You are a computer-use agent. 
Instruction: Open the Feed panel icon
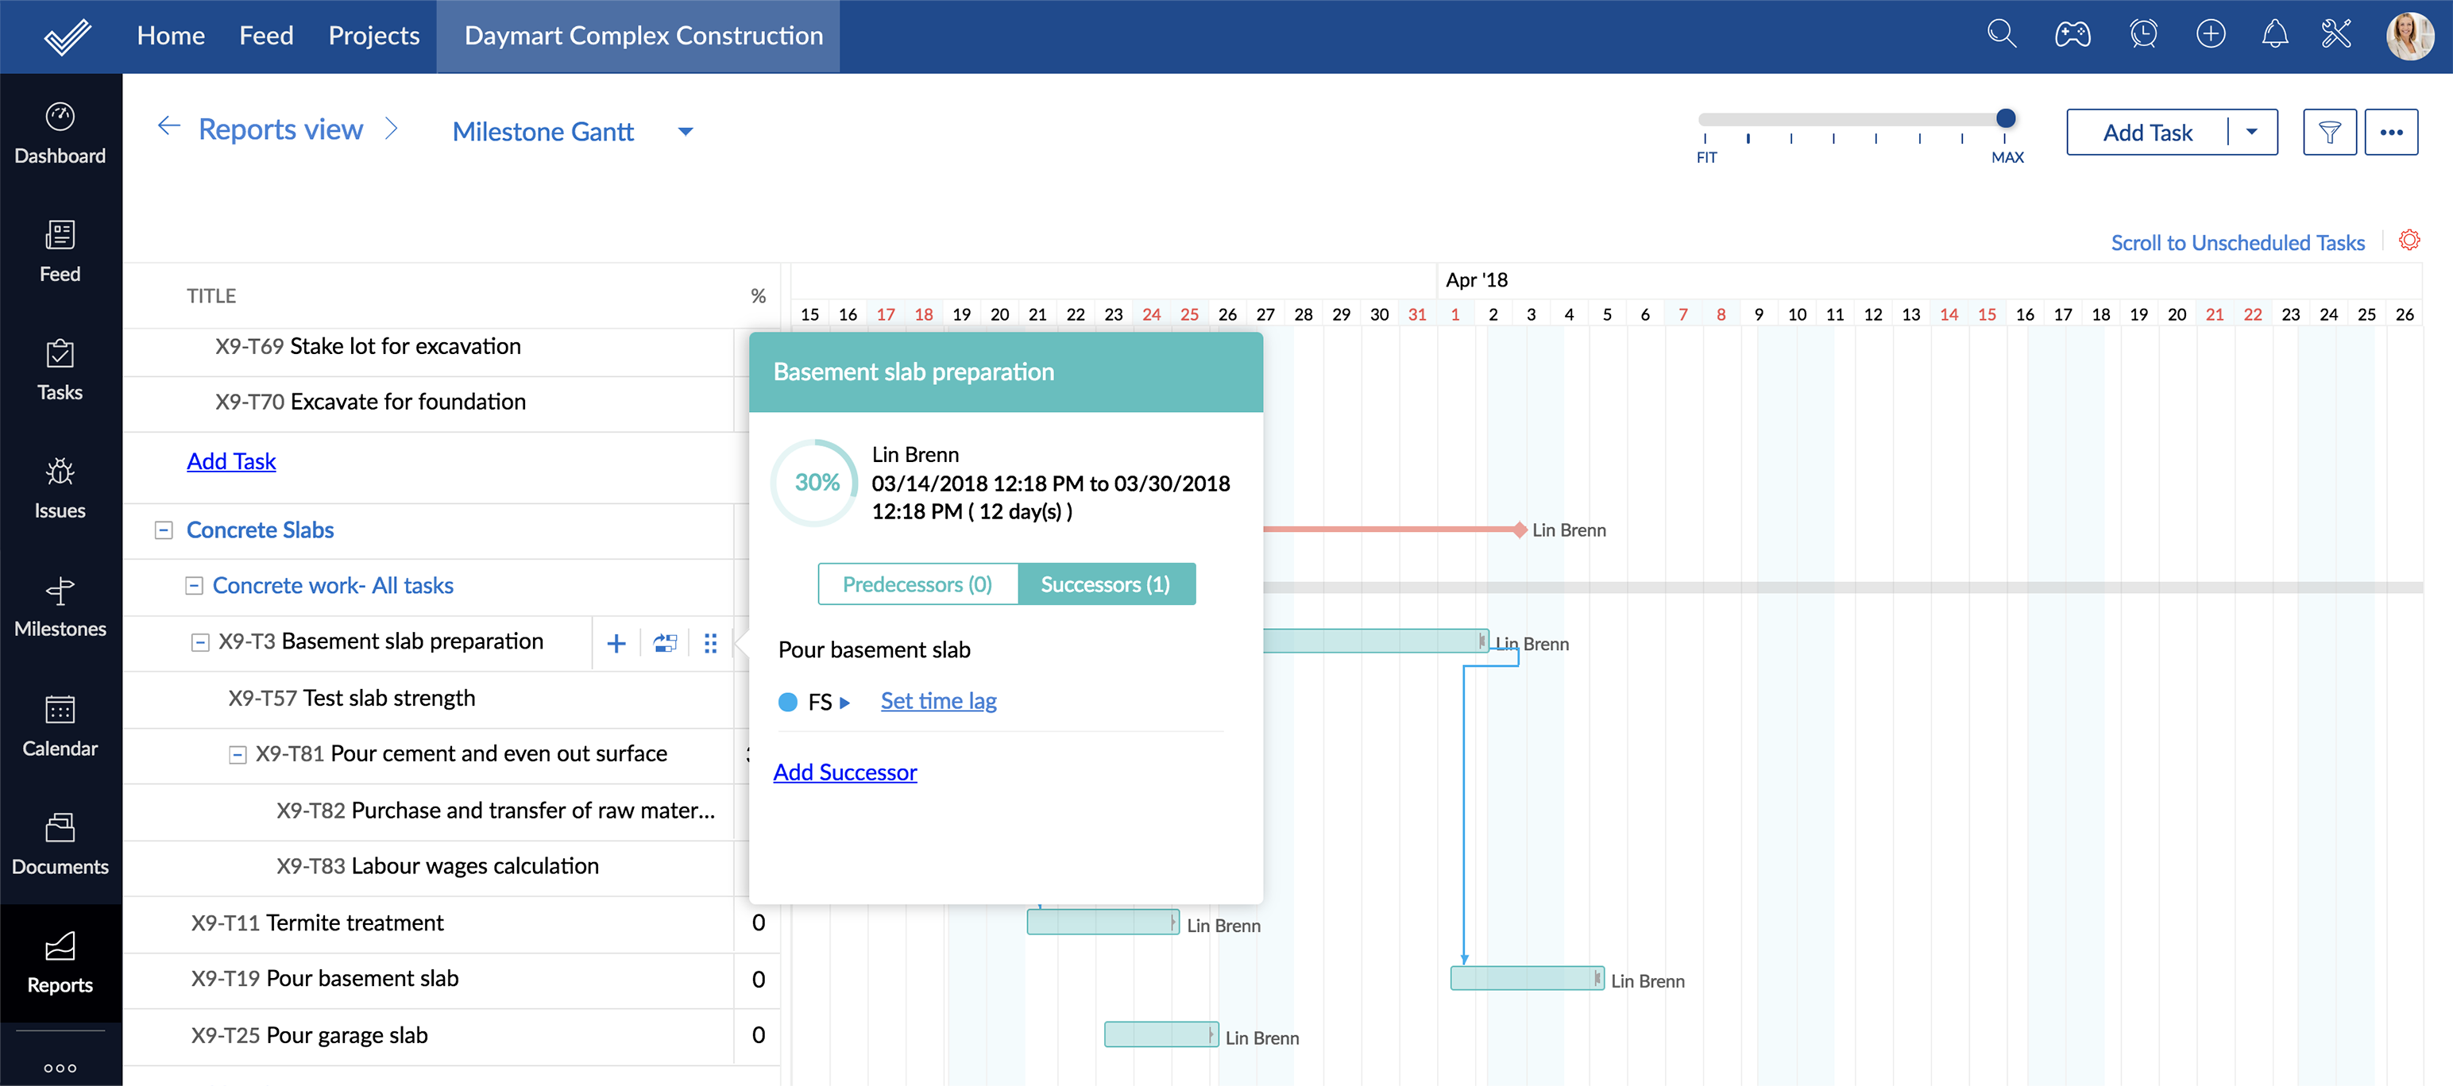click(x=61, y=253)
